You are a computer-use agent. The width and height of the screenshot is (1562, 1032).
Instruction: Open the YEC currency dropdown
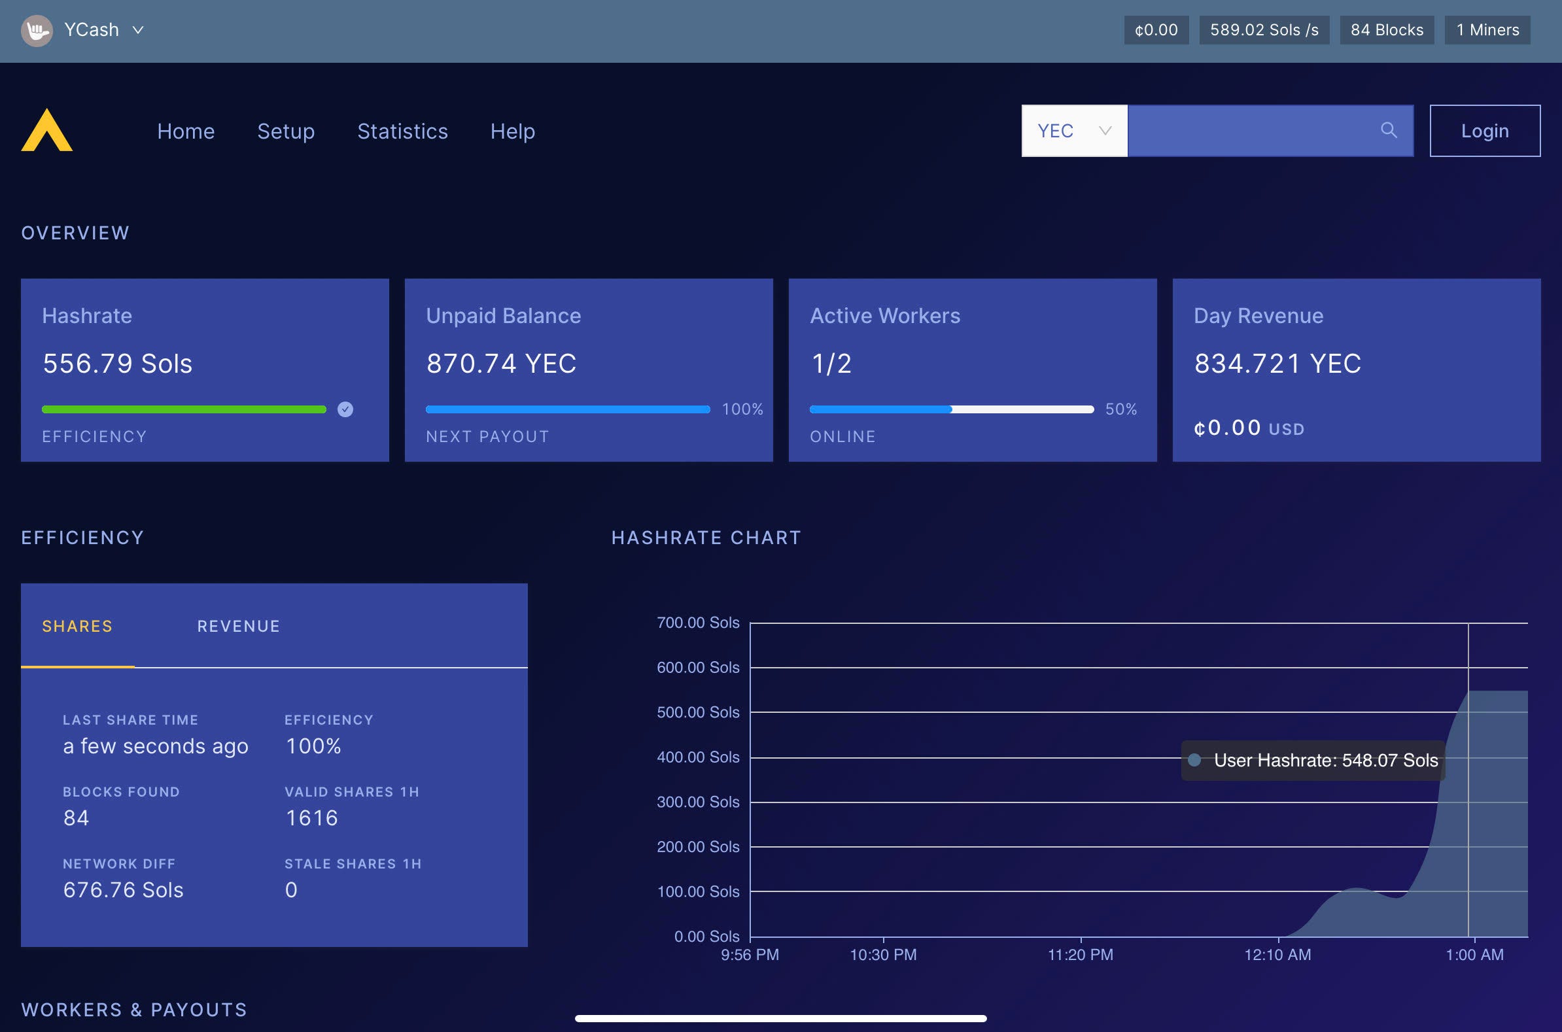(x=1073, y=131)
